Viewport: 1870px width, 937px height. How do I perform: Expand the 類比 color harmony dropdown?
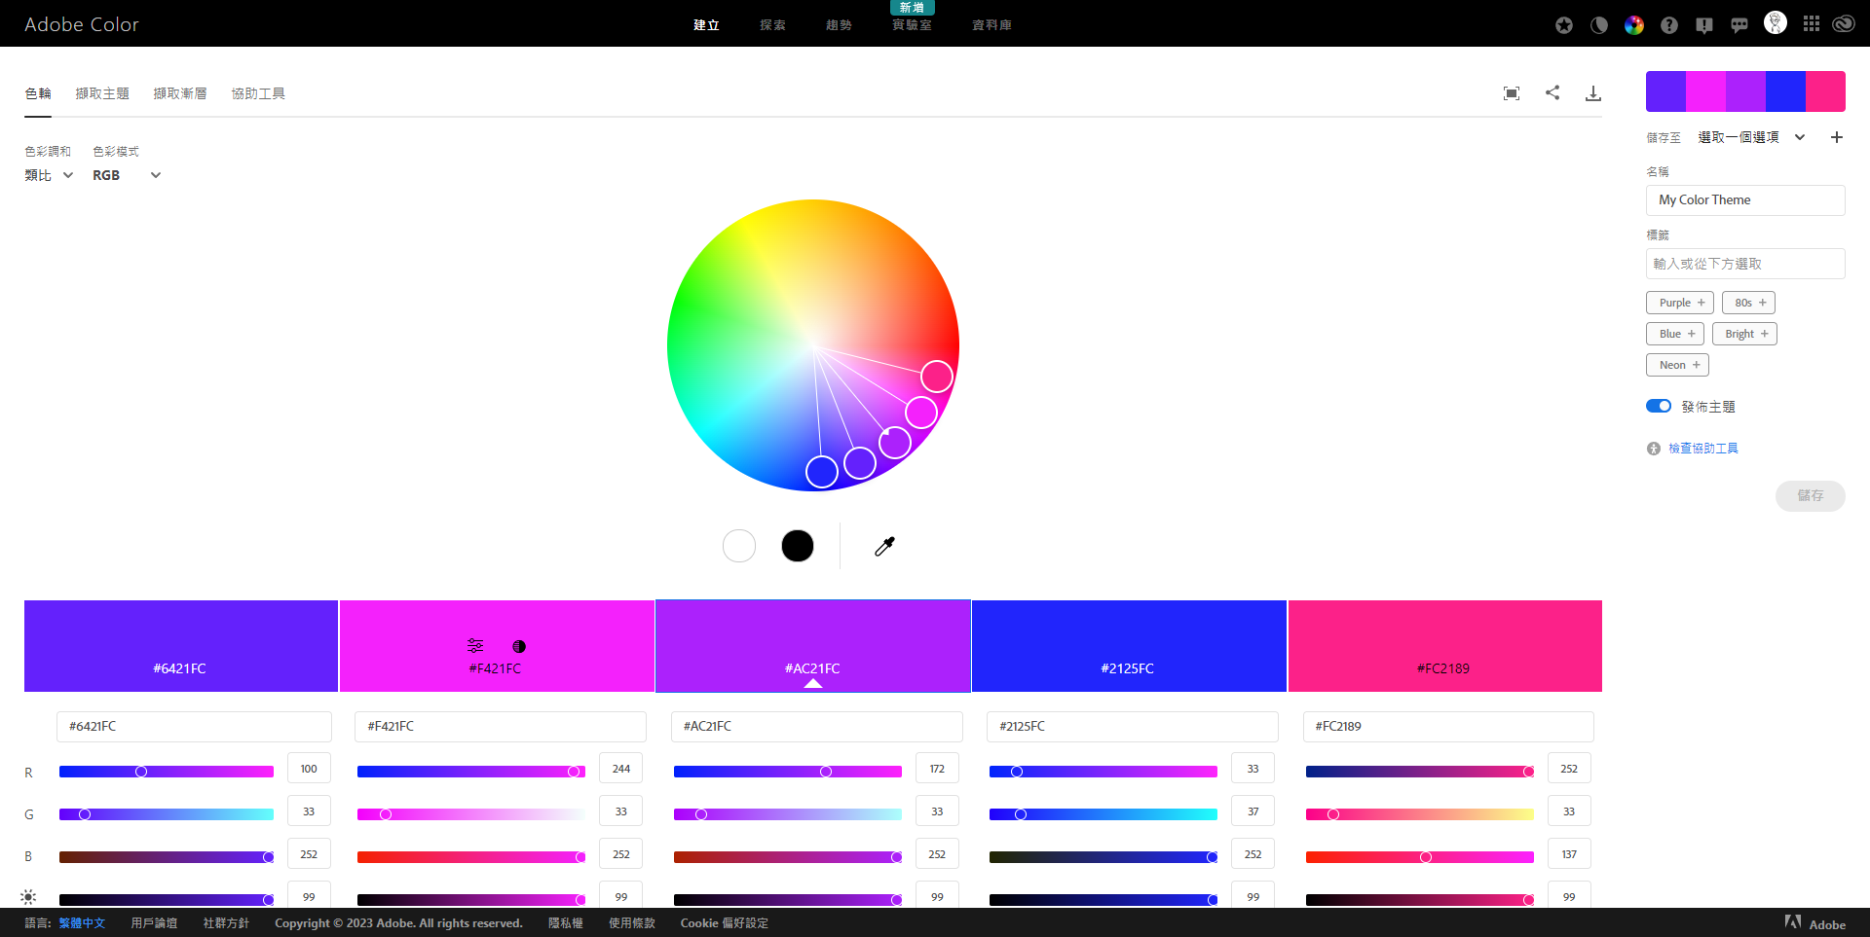(49, 175)
